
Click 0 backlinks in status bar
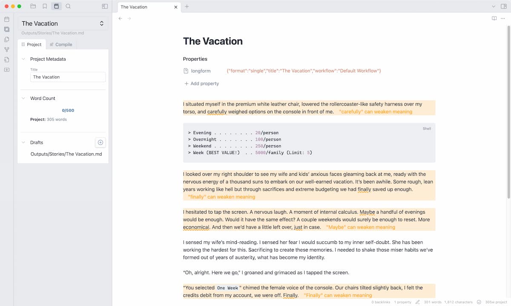(x=381, y=302)
